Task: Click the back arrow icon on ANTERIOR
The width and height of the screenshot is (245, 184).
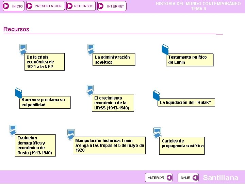Action: pyautogui.click(x=169, y=178)
